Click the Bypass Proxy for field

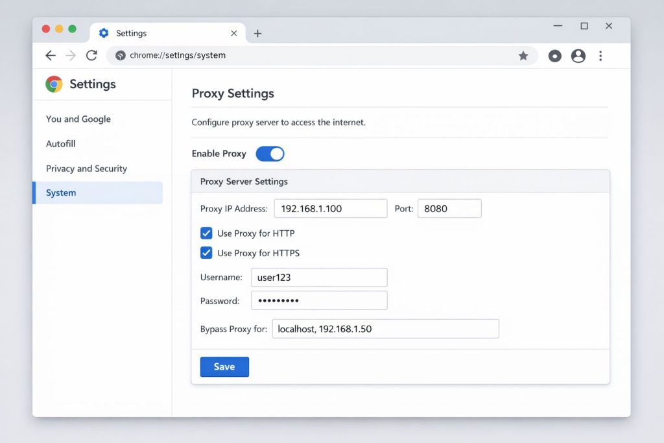(x=385, y=329)
